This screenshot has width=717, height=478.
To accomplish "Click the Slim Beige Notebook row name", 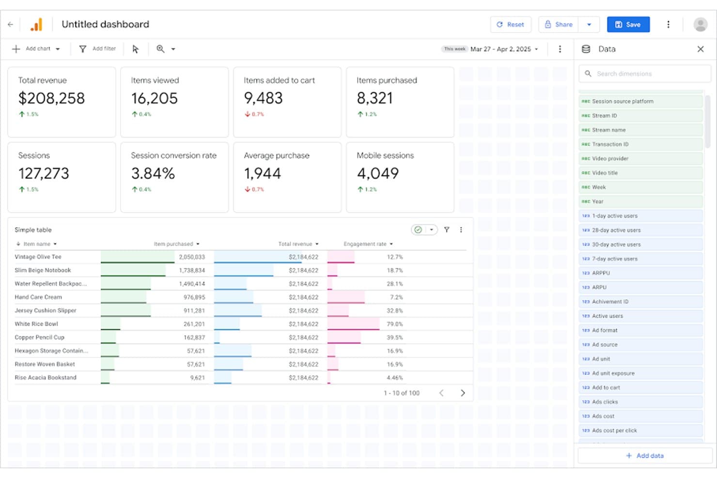I will [43, 270].
